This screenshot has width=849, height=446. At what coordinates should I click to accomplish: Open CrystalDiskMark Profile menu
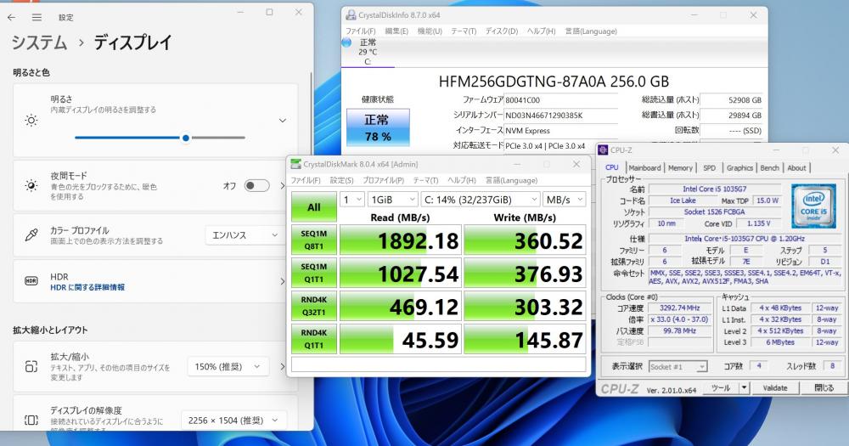pyautogui.click(x=384, y=180)
